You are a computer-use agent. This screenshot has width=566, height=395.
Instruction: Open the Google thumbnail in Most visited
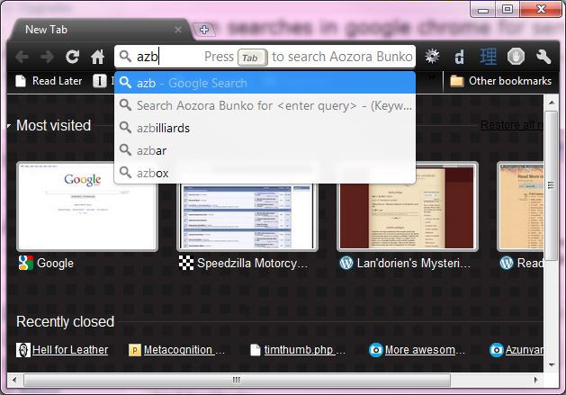pos(87,206)
